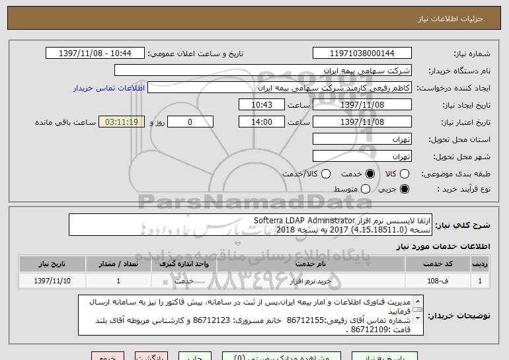Click the مشاهده مدارک پیوستی button
Image resolution: width=509 pixels, height=360 pixels.
tap(282, 356)
